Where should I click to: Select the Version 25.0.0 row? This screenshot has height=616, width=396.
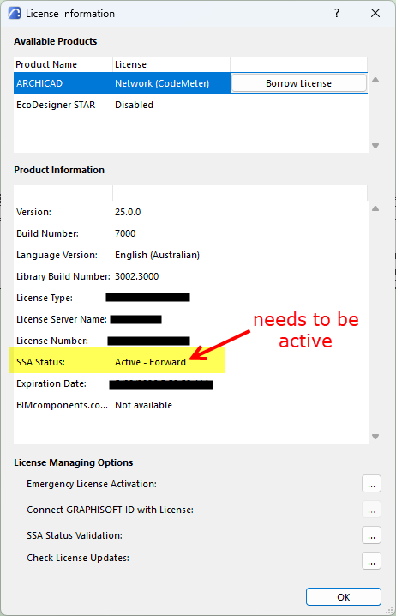(190, 212)
